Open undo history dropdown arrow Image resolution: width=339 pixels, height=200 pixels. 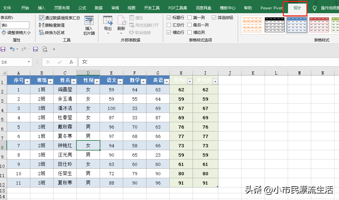coord(17,49)
